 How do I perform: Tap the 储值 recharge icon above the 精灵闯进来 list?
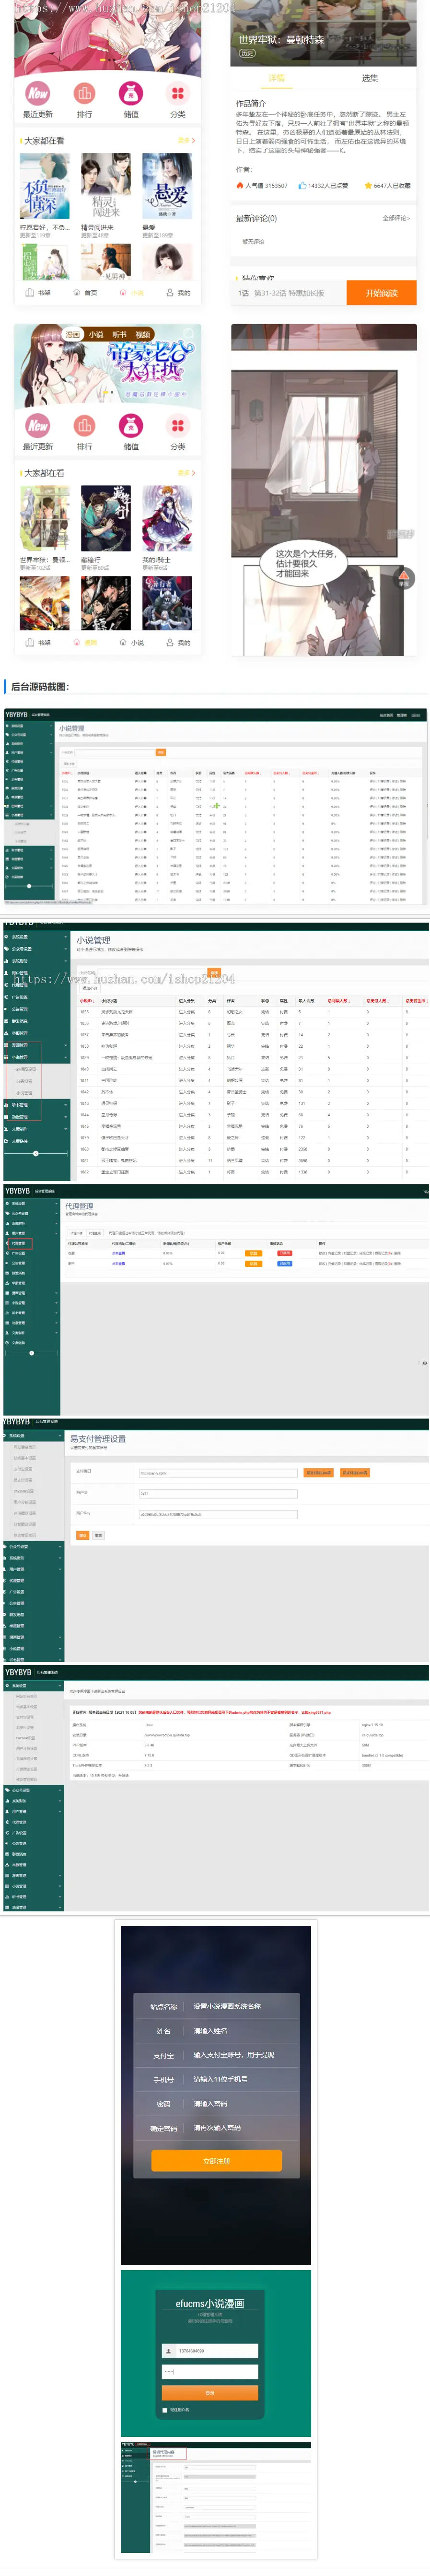[x=131, y=93]
